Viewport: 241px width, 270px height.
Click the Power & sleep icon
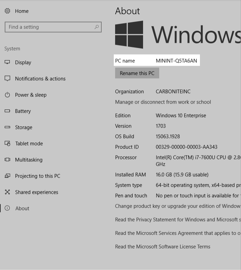(7, 95)
